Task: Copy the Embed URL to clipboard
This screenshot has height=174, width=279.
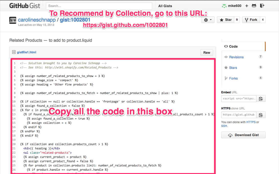Action: pos(261,99)
